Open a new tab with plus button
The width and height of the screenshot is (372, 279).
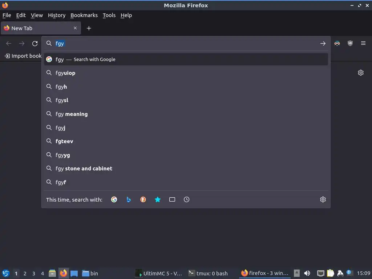(89, 28)
